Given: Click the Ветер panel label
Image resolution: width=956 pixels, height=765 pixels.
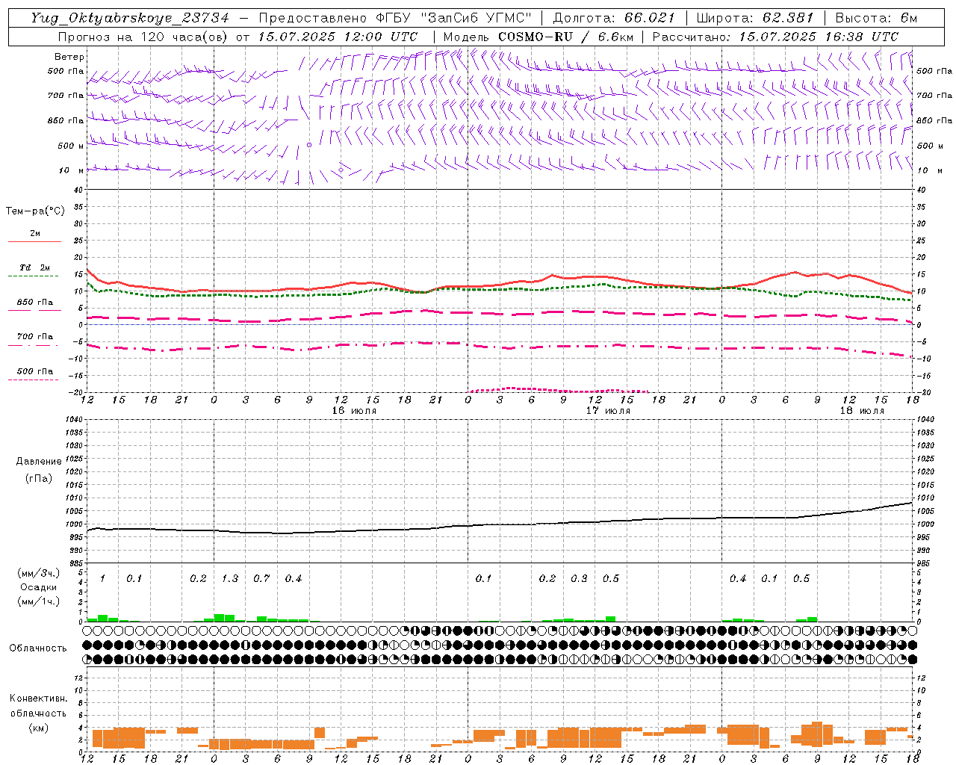Looking at the screenshot, I should [x=69, y=57].
